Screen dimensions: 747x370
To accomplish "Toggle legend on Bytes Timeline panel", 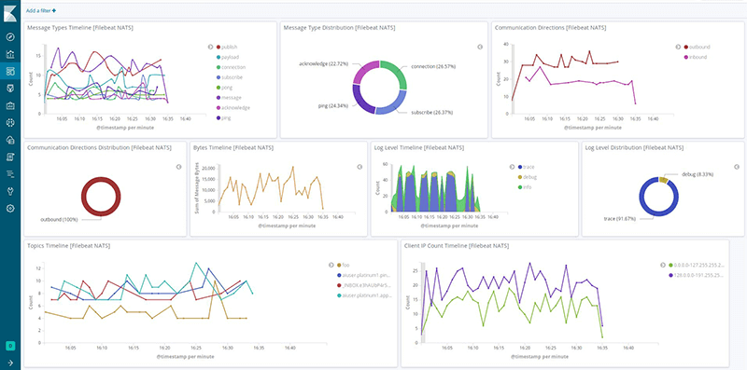I will click(x=359, y=167).
